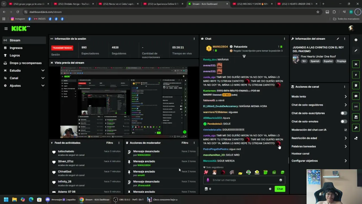Click the info icon in right toolbar
This screenshot has width=362, height=204.
pos(356,40)
